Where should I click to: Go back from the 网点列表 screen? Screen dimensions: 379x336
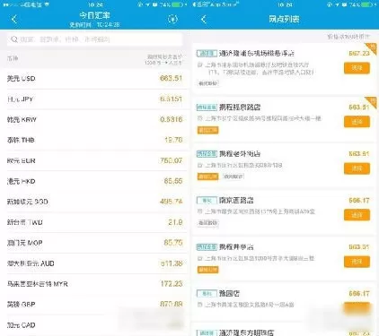(x=204, y=20)
